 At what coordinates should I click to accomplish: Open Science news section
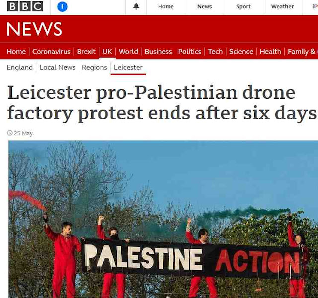[x=241, y=52]
